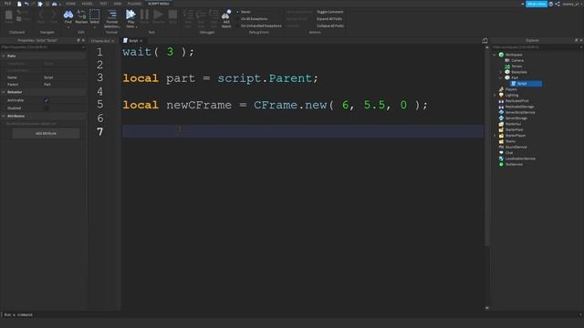The width and height of the screenshot is (584, 328).
Task: Collapse the Workspace tree node
Action: [495, 55]
